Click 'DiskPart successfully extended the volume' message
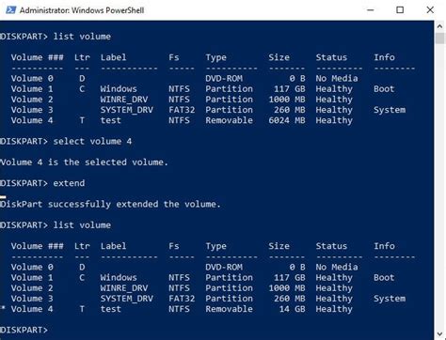Image resolution: width=446 pixels, height=340 pixels. point(110,204)
